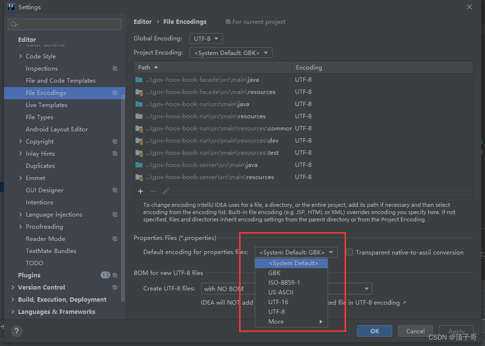Click the project-level icon next to Inspections
The width and height of the screenshot is (485, 346).
pyautogui.click(x=115, y=69)
